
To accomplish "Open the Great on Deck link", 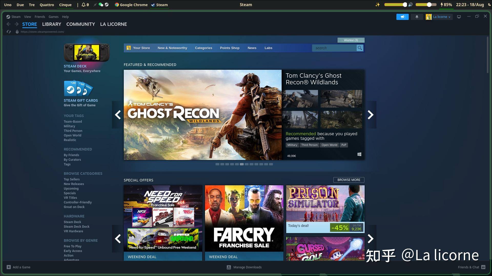I will 74,207.
